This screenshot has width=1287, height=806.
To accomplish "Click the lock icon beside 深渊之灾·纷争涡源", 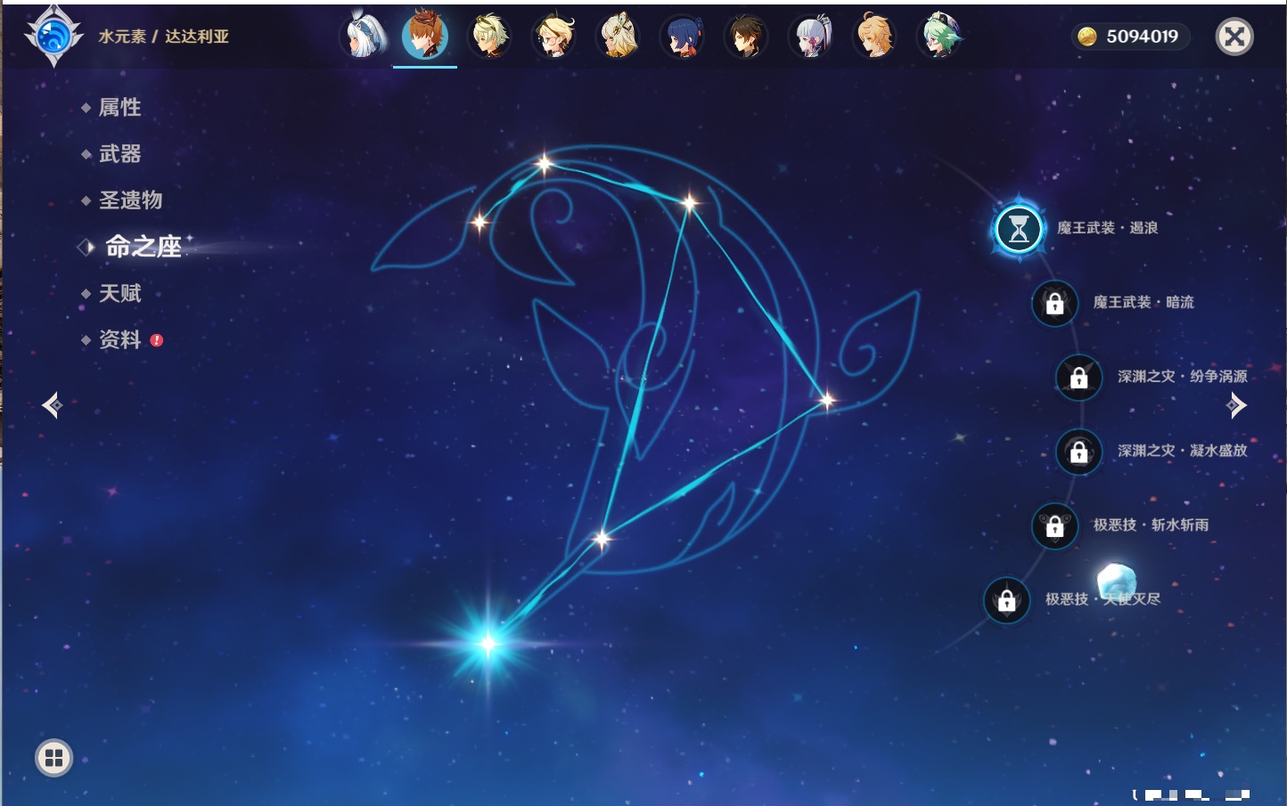I will point(1078,377).
